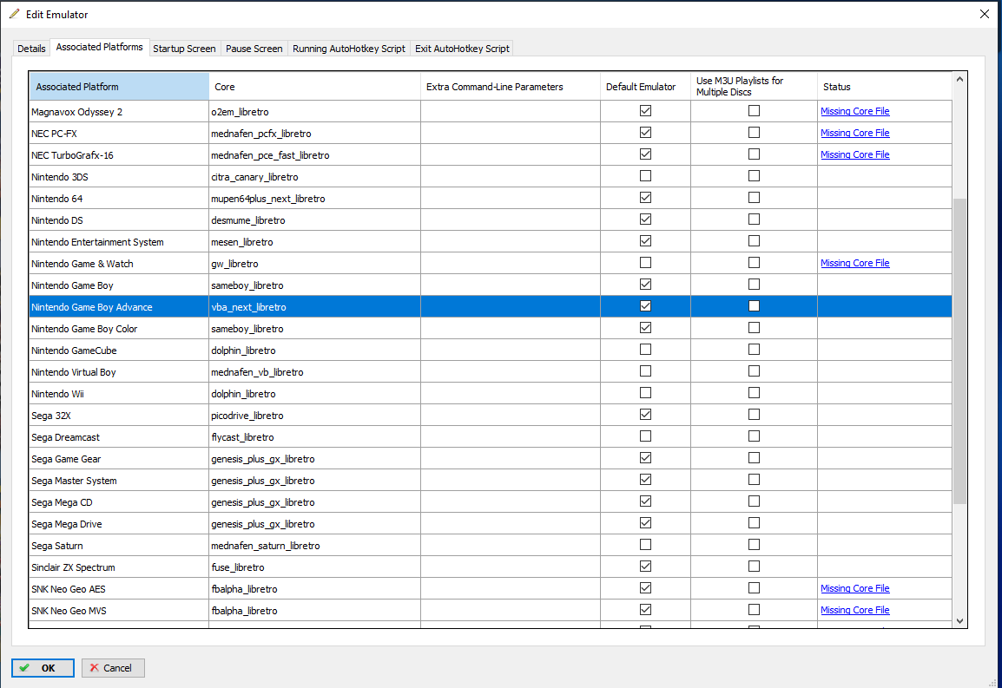
Task: Select the Sega Dreamcast platform row
Action: (x=490, y=437)
